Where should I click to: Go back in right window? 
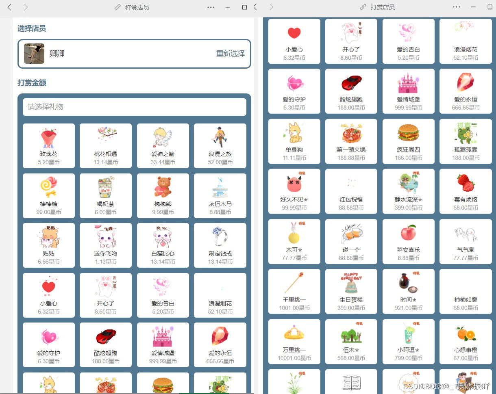point(255,7)
